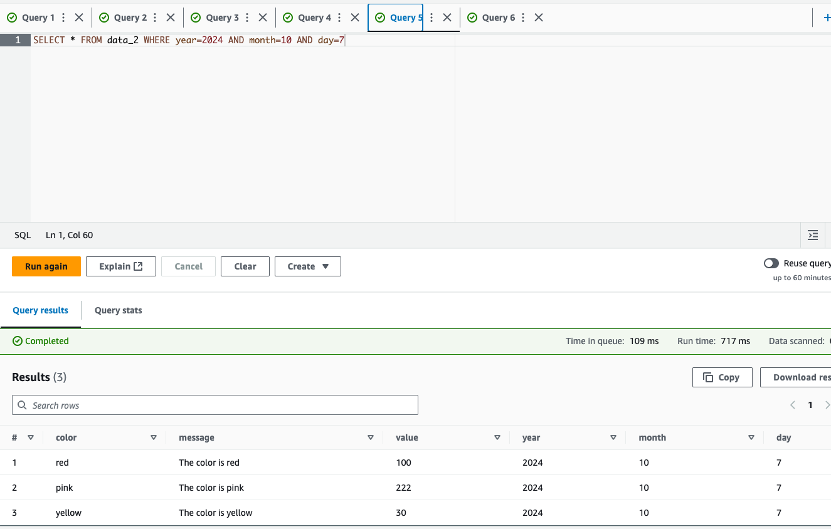Select the cell 'The color is red'
The width and height of the screenshot is (831, 529).
(x=209, y=463)
